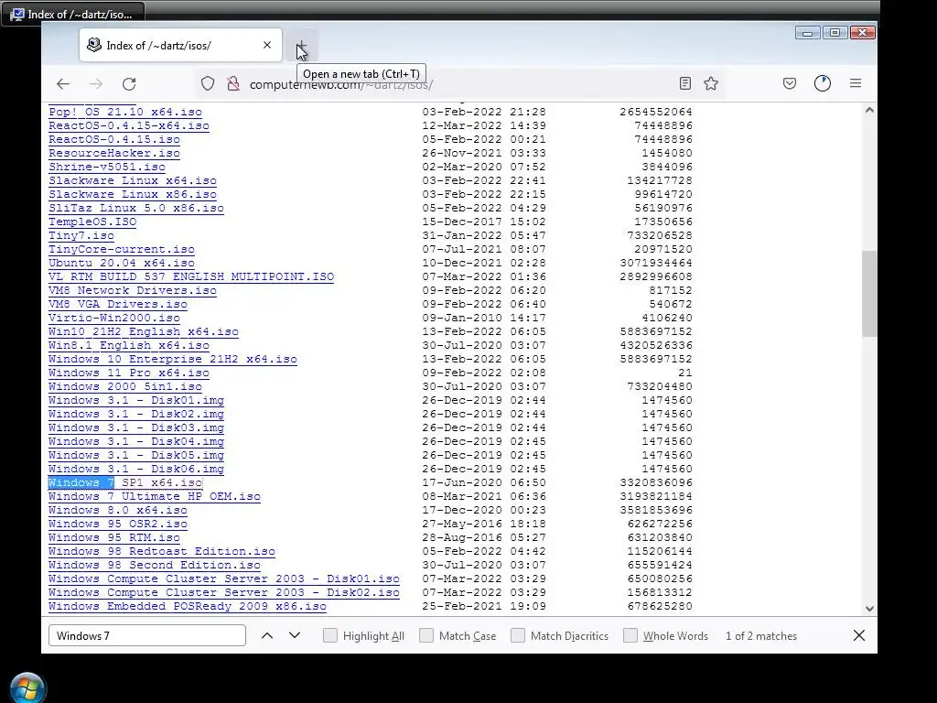The width and height of the screenshot is (937, 703).
Task: Enable the Match Diacritics checkbox
Action: [518, 635]
